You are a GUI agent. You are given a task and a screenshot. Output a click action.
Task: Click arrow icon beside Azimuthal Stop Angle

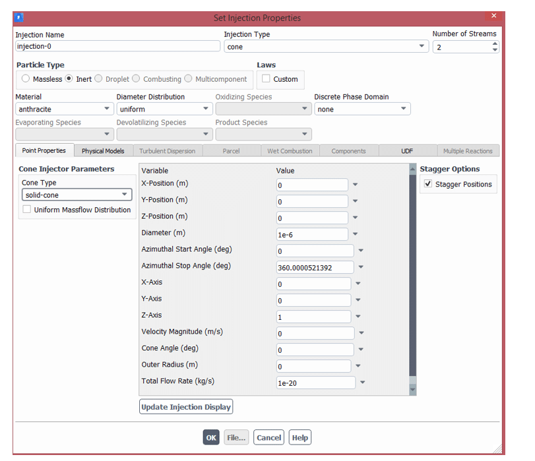(x=361, y=268)
